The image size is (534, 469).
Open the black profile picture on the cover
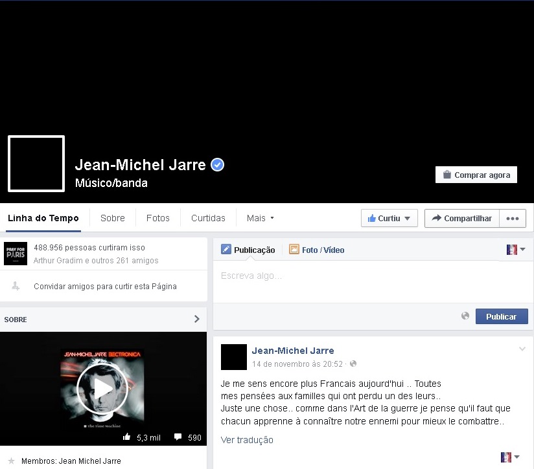point(36,164)
